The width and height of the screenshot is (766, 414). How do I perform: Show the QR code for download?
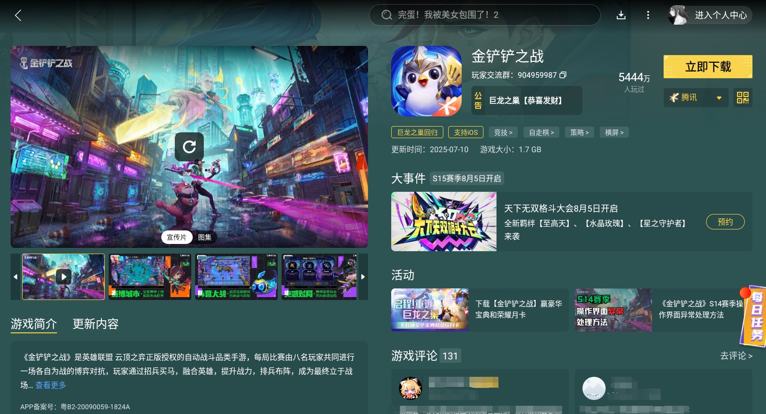point(743,98)
